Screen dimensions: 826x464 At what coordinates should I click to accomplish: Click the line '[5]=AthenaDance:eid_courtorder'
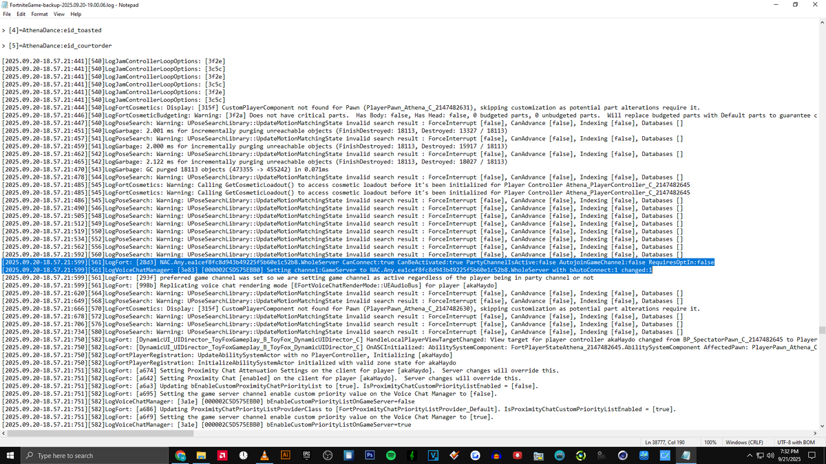pyautogui.click(x=57, y=45)
